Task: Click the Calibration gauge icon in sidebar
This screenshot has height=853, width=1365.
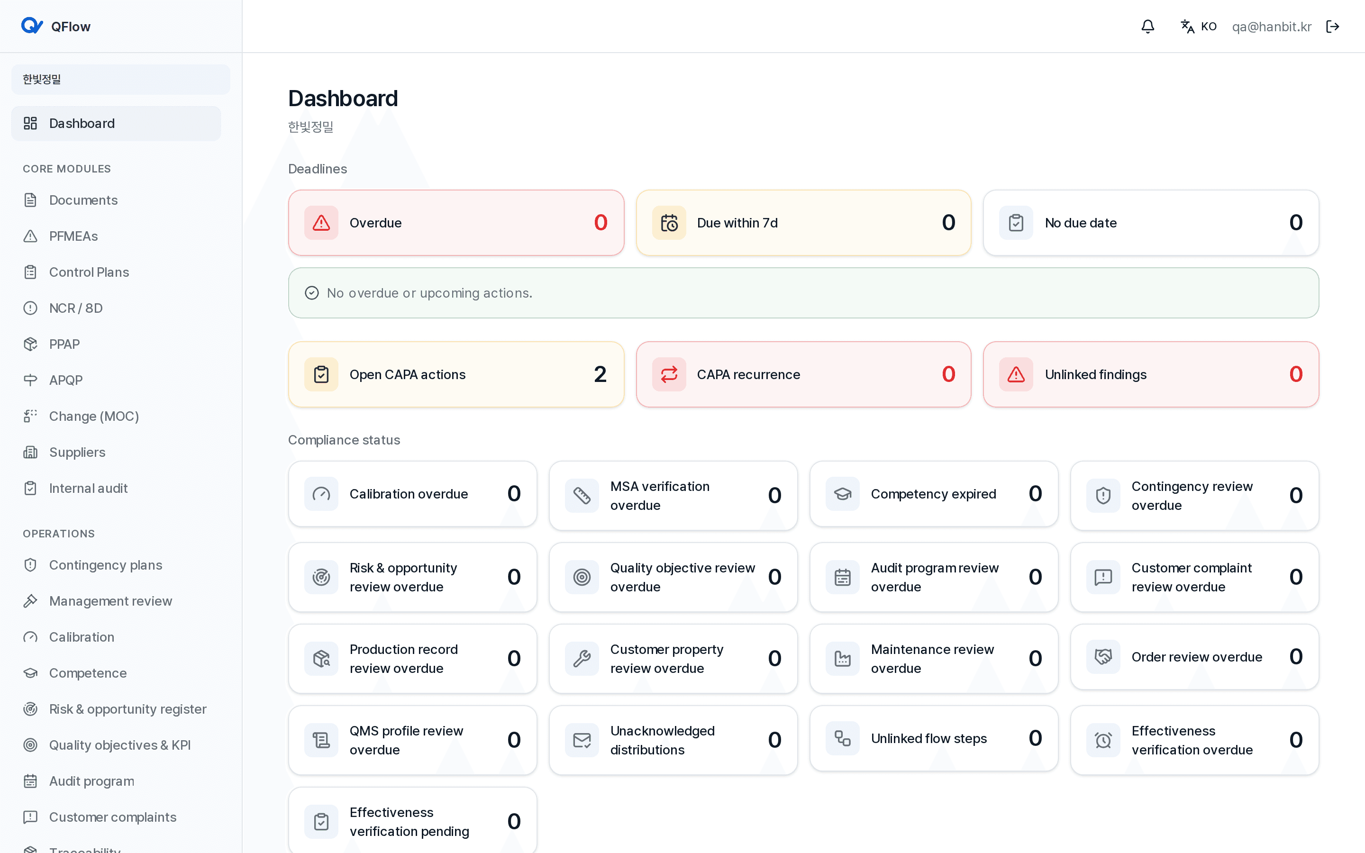Action: click(x=30, y=637)
